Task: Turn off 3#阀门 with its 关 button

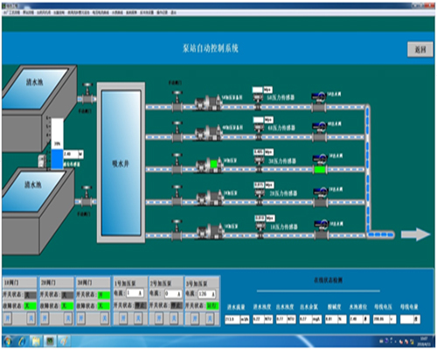Action: pyautogui.click(x=104, y=318)
